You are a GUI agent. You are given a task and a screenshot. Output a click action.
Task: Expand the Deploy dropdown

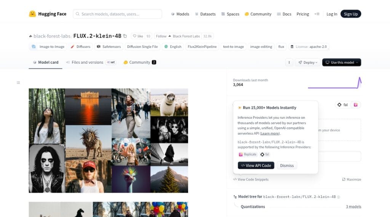click(308, 62)
